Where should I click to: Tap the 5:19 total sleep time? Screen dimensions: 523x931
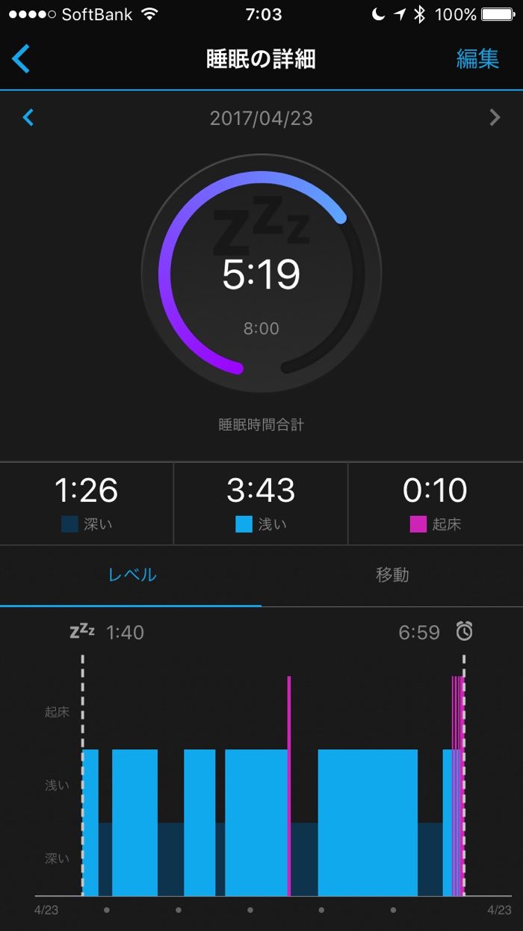pyautogui.click(x=261, y=275)
